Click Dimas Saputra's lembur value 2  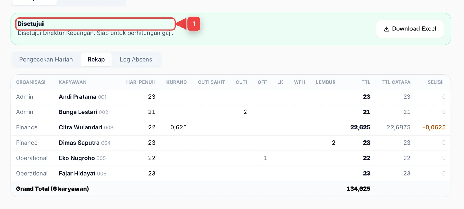point(333,143)
